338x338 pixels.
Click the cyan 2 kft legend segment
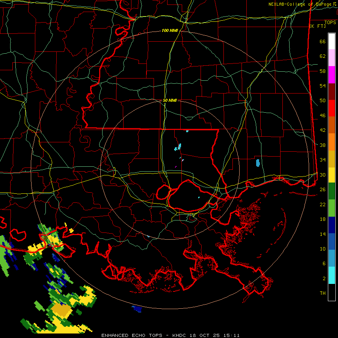pos(332,275)
